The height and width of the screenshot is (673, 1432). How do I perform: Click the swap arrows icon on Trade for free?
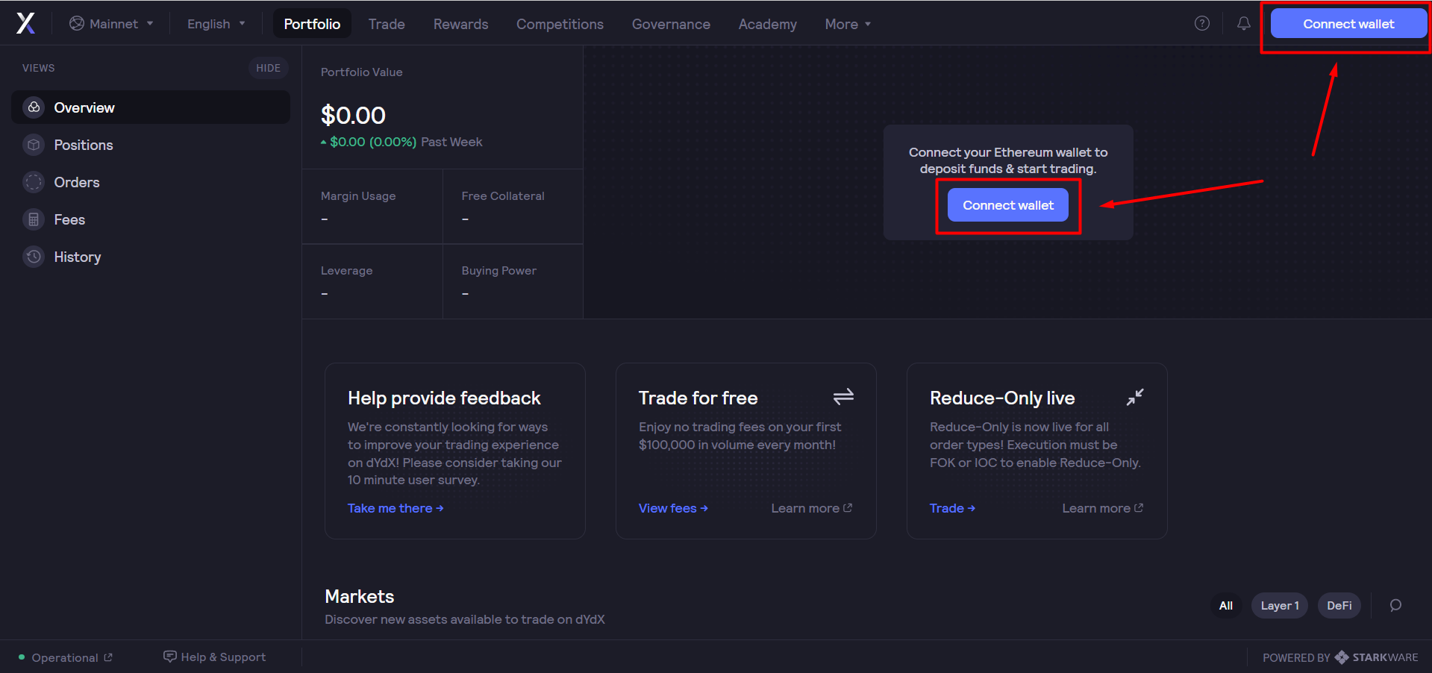tap(843, 396)
